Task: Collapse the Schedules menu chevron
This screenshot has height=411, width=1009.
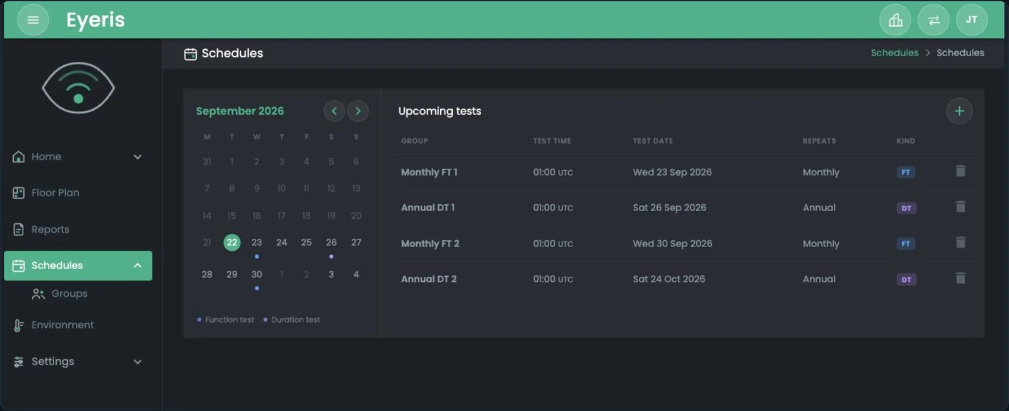Action: click(x=137, y=265)
